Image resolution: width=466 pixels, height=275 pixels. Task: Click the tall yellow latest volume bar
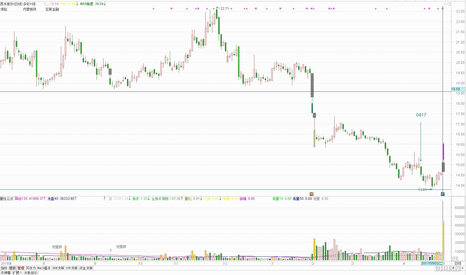pos(443,241)
